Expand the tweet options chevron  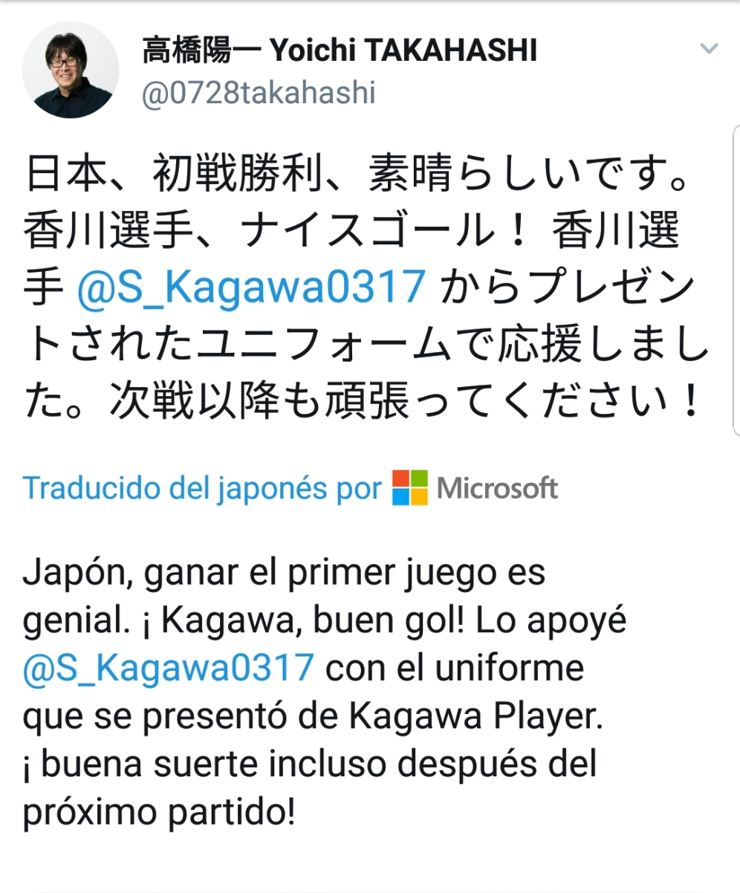pyautogui.click(x=710, y=49)
